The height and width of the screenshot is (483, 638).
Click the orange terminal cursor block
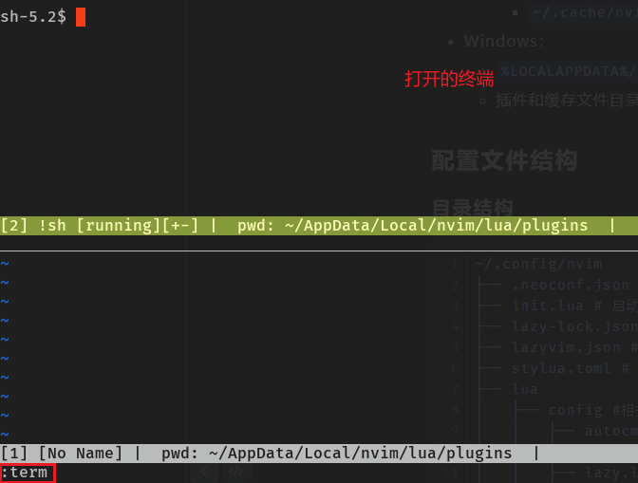coord(81,17)
